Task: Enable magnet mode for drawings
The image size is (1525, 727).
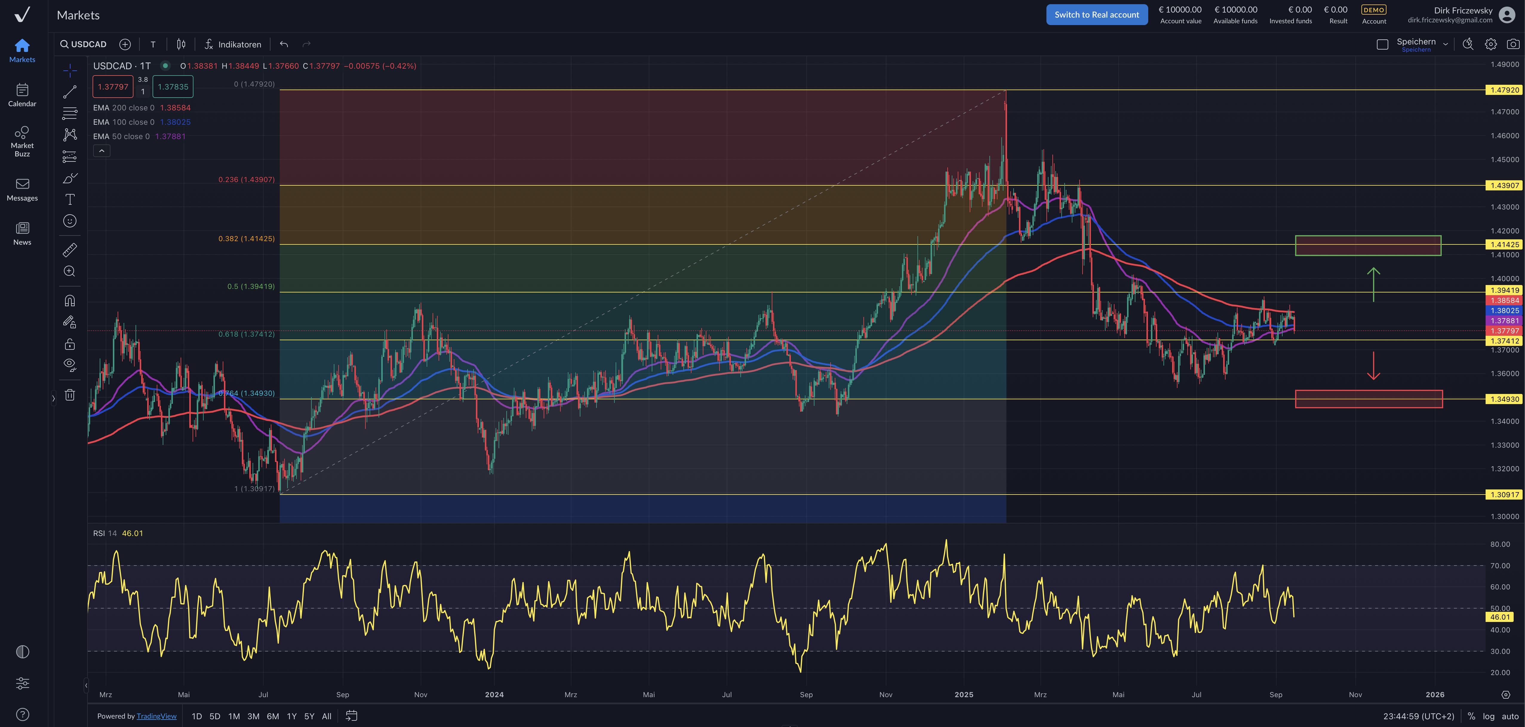Action: coord(70,300)
